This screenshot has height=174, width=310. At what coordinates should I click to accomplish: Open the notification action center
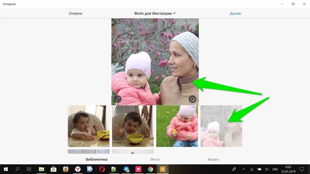pos(302,169)
